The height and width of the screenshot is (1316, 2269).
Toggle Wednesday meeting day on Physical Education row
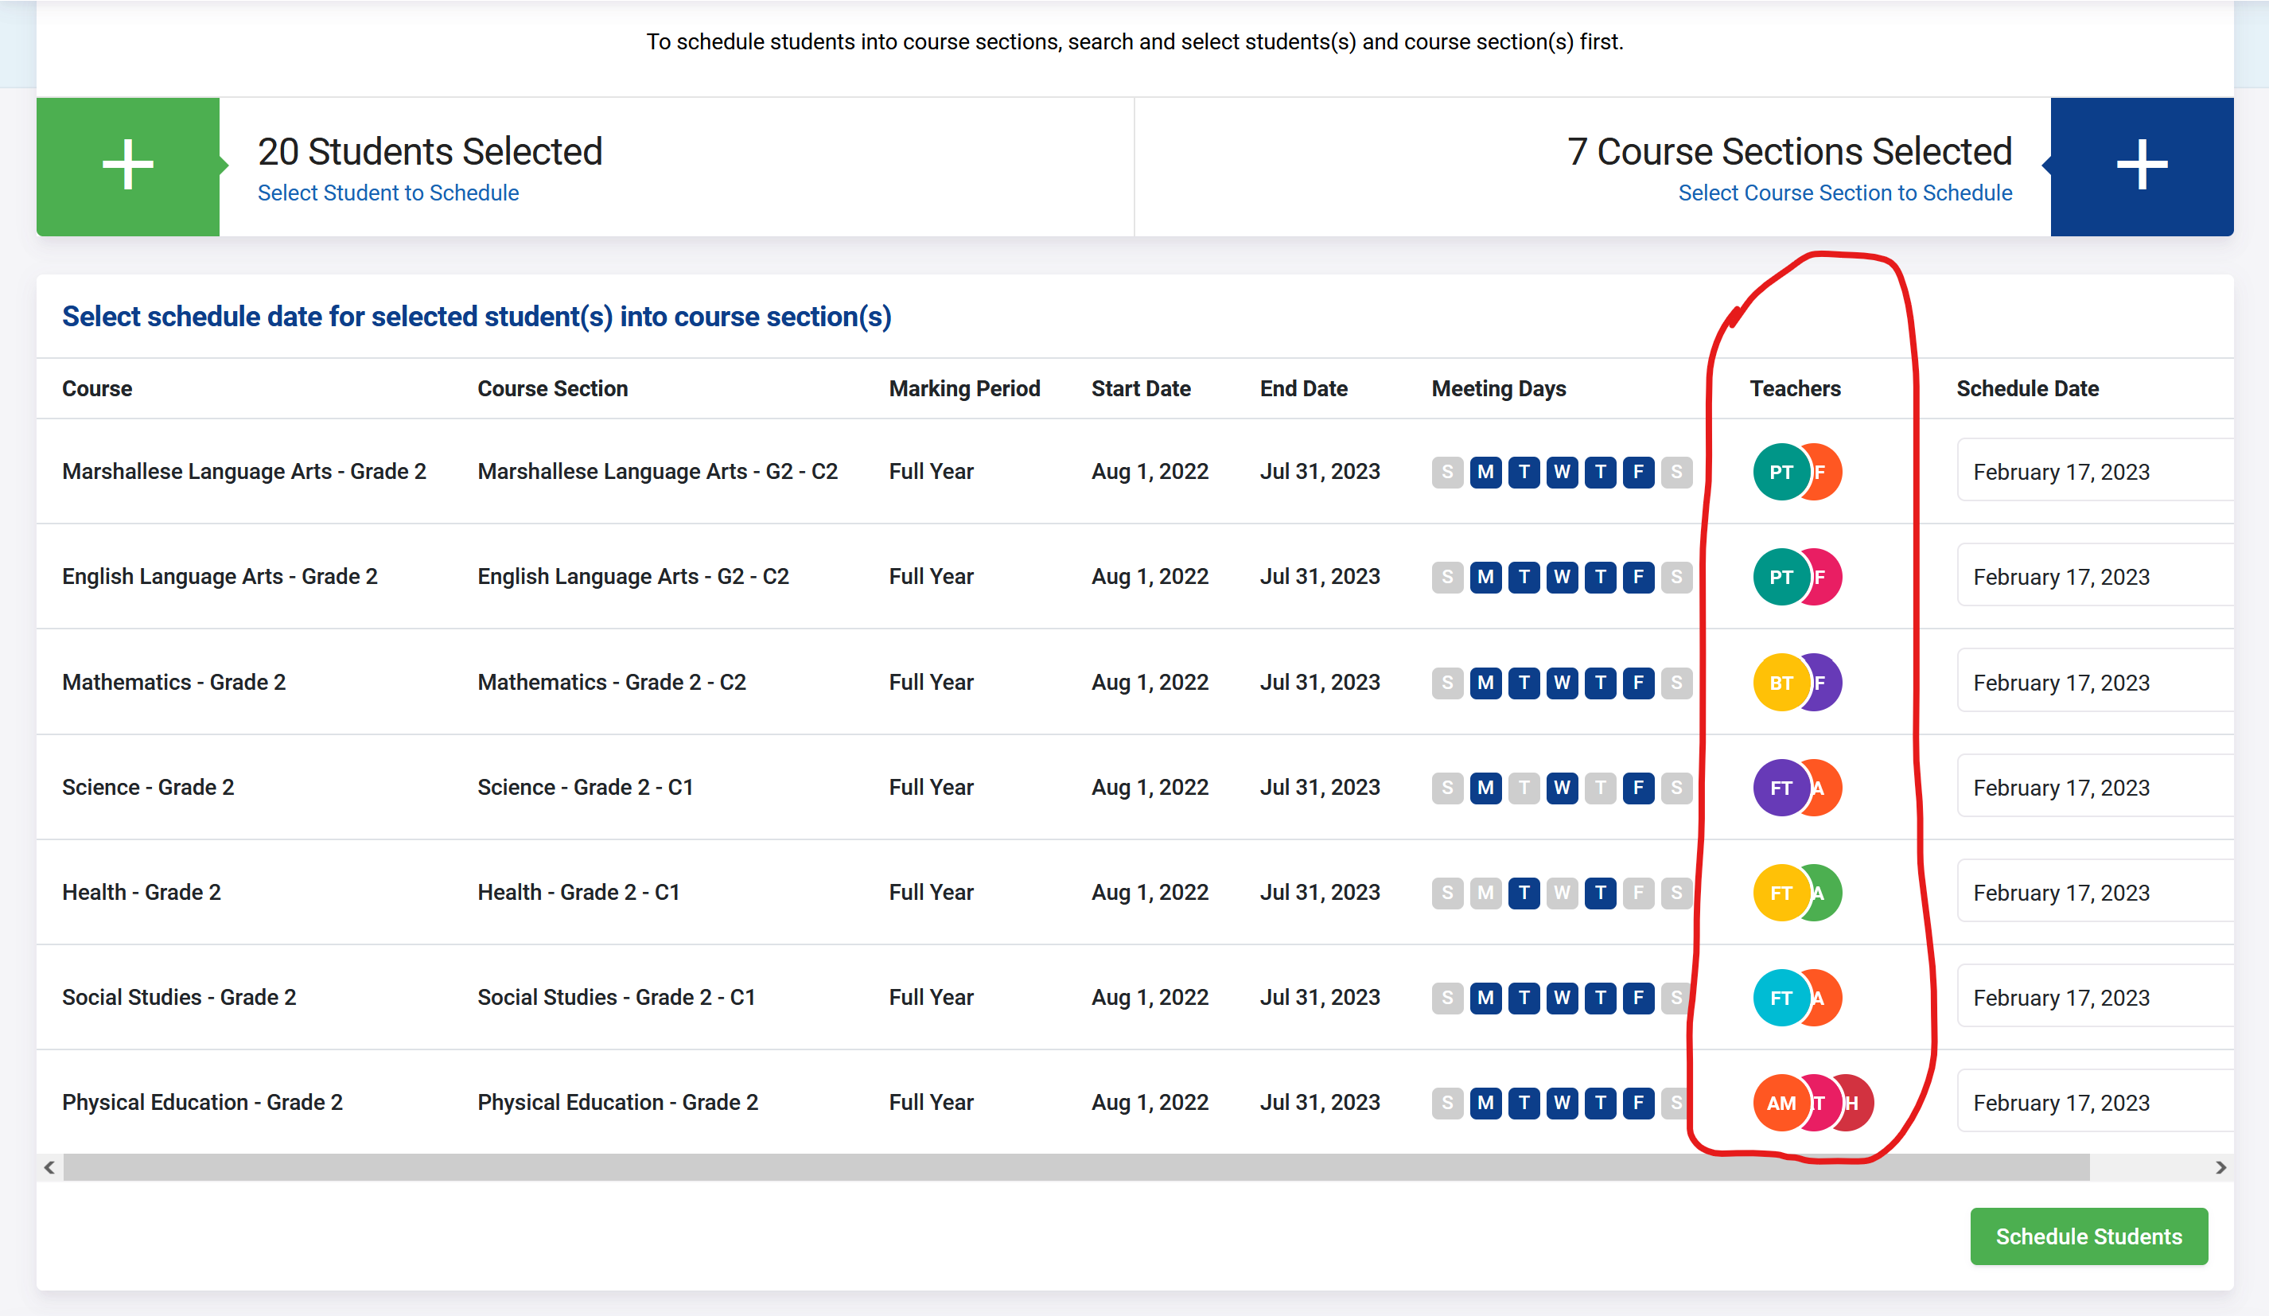coord(1563,1103)
